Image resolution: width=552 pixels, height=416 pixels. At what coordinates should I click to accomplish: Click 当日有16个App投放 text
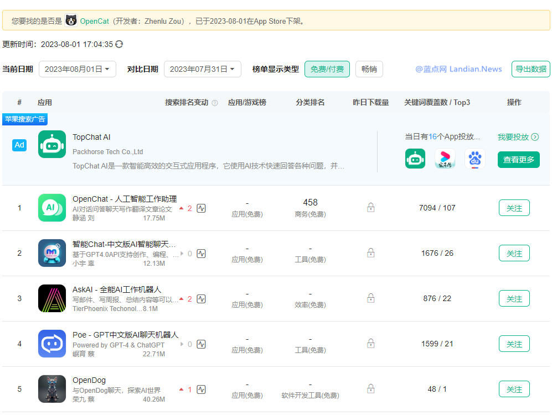pyautogui.click(x=442, y=136)
